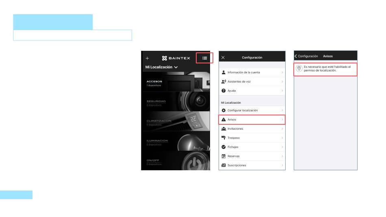Click the Configurar localización gear icon
The height and width of the screenshot is (217, 386).
click(223, 111)
